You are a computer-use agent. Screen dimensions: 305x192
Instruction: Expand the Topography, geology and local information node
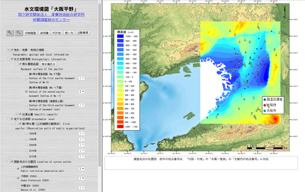pyautogui.click(x=9, y=50)
